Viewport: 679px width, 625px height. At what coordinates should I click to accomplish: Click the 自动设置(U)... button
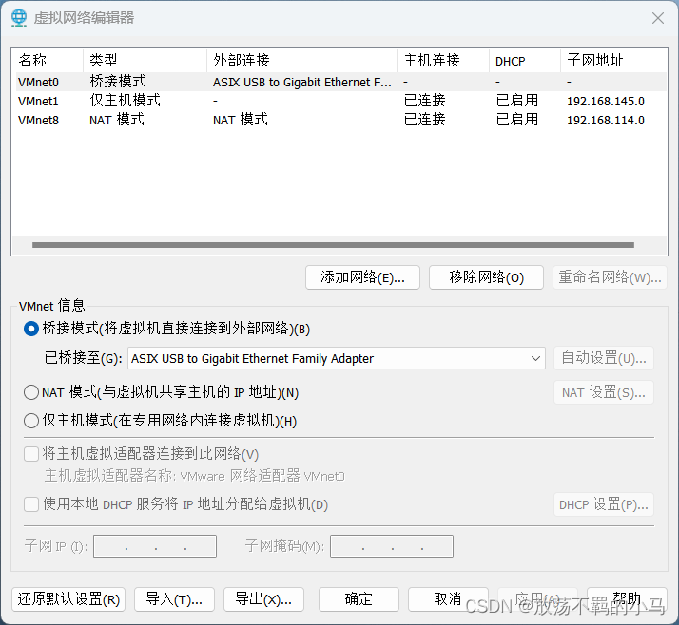pos(604,358)
